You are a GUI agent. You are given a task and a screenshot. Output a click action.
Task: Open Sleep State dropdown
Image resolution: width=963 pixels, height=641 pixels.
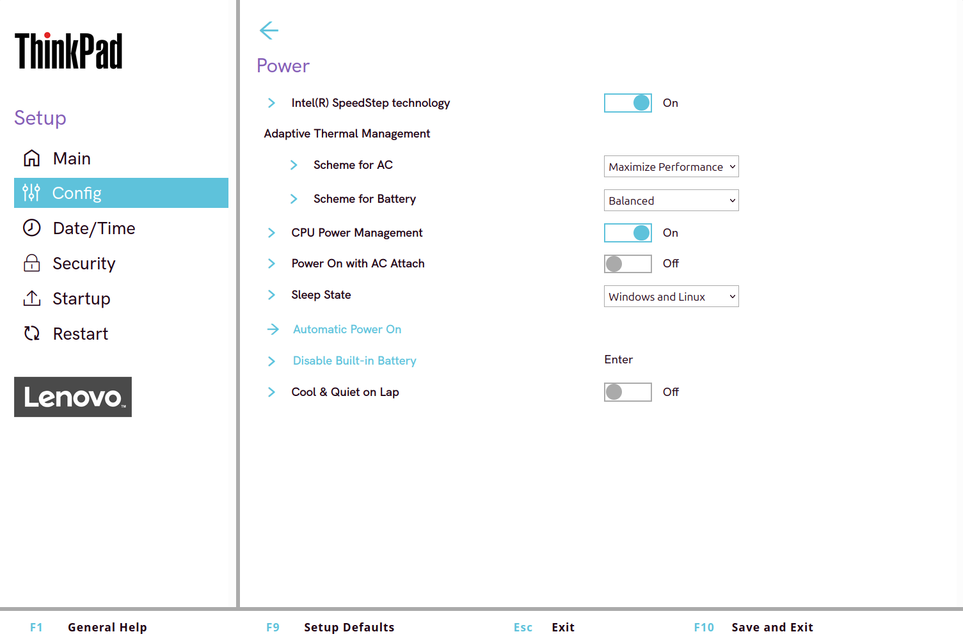pyautogui.click(x=671, y=296)
